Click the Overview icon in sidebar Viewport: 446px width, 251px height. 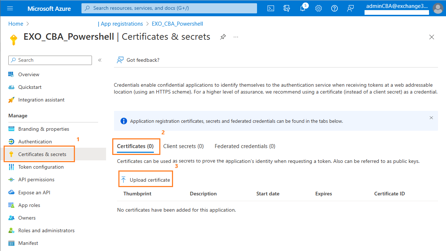(11, 74)
